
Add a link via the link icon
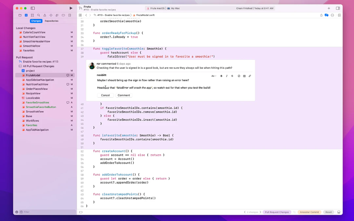pyautogui.click(x=250, y=76)
